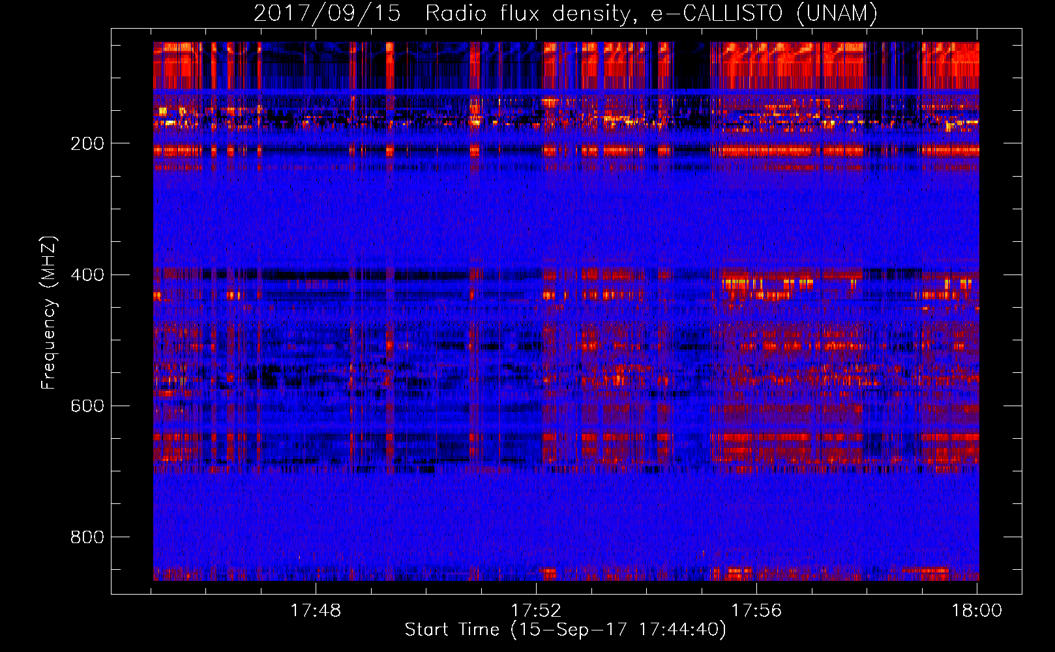Click the 200 frequency tick label
Screen dimensions: 1055x652
coord(87,143)
